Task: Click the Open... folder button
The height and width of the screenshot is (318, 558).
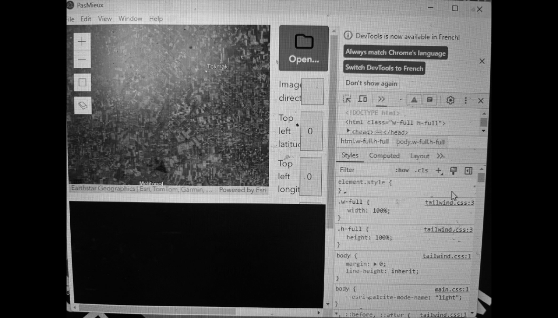Action: click(304, 48)
